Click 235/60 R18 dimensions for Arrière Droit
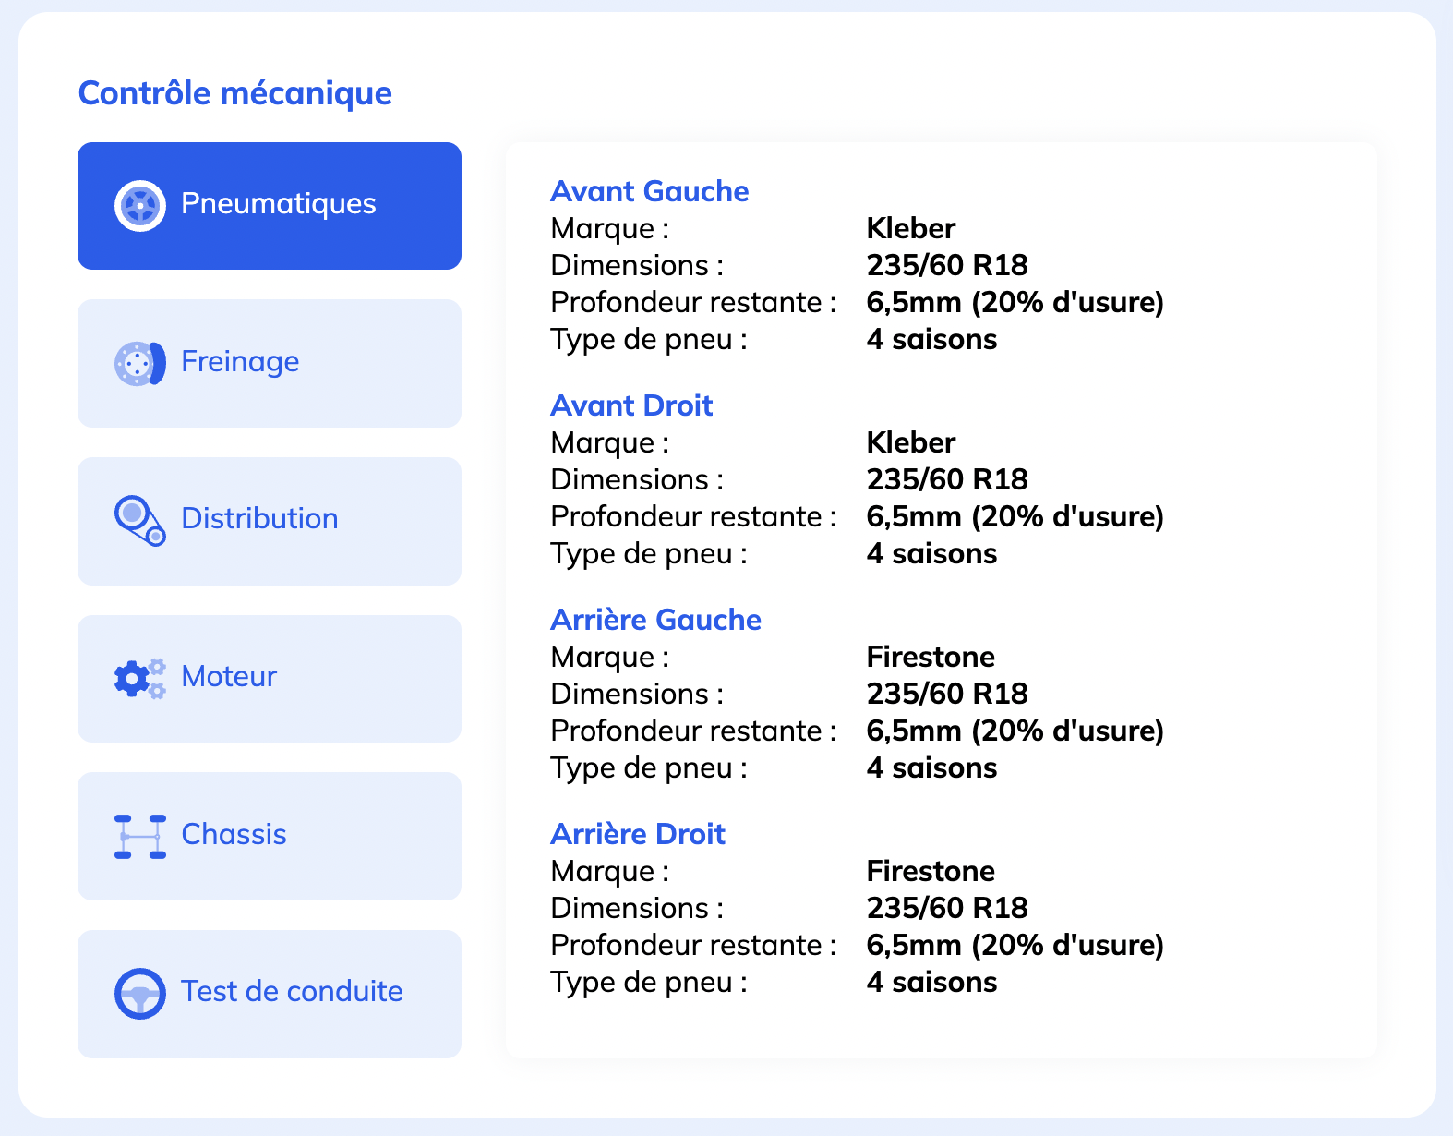1453x1136 pixels. click(x=947, y=908)
